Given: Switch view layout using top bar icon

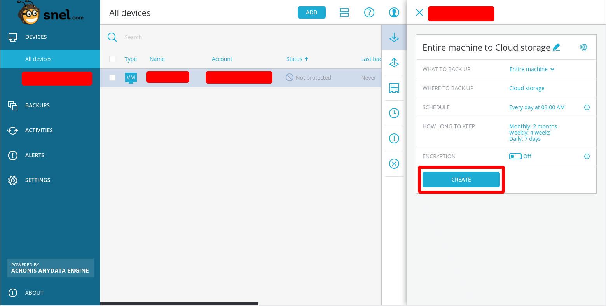Looking at the screenshot, I should click(344, 12).
